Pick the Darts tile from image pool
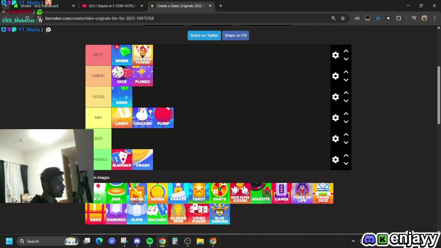441x248 pixels. coord(219,193)
